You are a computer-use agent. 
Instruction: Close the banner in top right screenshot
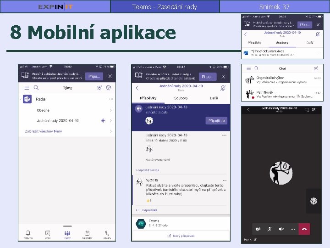point(318,25)
